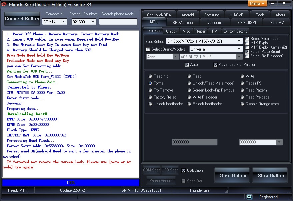Select the Repair FS radio option
The image size is (293, 201).
pyautogui.click(x=242, y=83)
